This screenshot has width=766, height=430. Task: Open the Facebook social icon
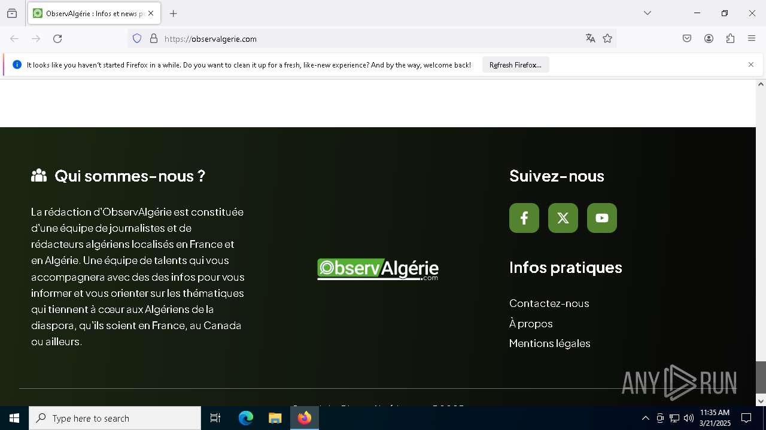tap(524, 218)
